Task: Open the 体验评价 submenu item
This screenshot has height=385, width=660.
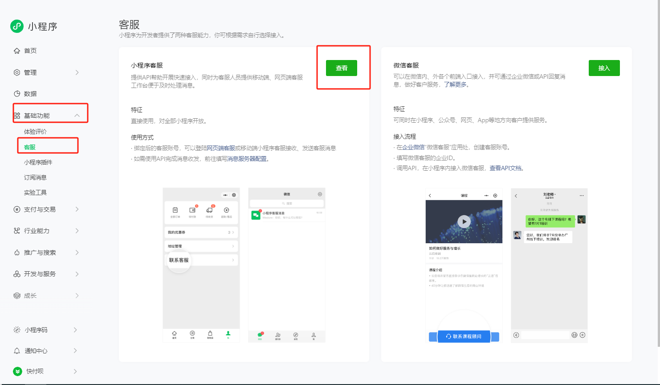Action: pos(35,132)
